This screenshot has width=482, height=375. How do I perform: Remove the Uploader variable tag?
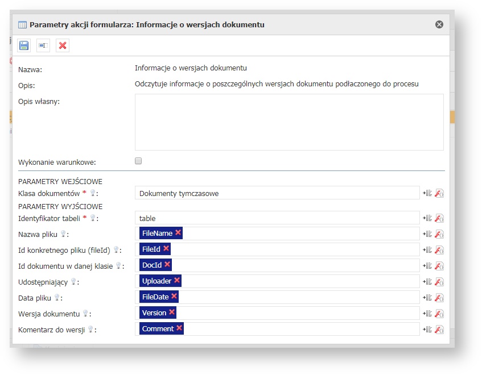[177, 281]
